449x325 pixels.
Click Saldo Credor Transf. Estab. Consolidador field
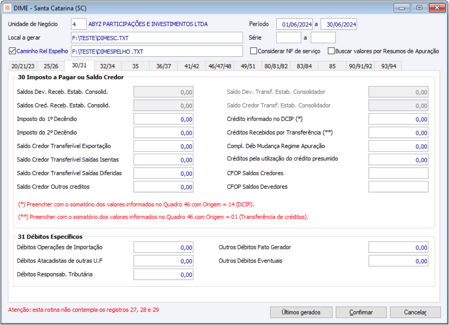(398, 106)
